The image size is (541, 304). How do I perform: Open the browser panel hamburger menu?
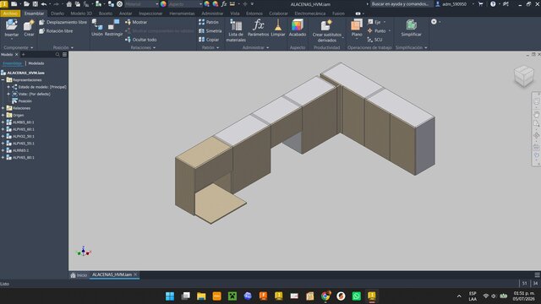click(x=64, y=54)
